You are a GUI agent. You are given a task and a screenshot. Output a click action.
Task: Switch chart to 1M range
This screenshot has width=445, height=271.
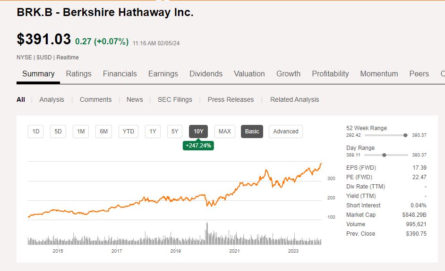click(81, 131)
